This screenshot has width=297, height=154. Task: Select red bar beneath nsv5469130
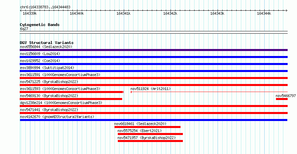click(x=71, y=99)
